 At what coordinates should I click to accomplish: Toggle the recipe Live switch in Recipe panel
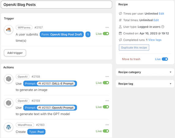(165, 59)
